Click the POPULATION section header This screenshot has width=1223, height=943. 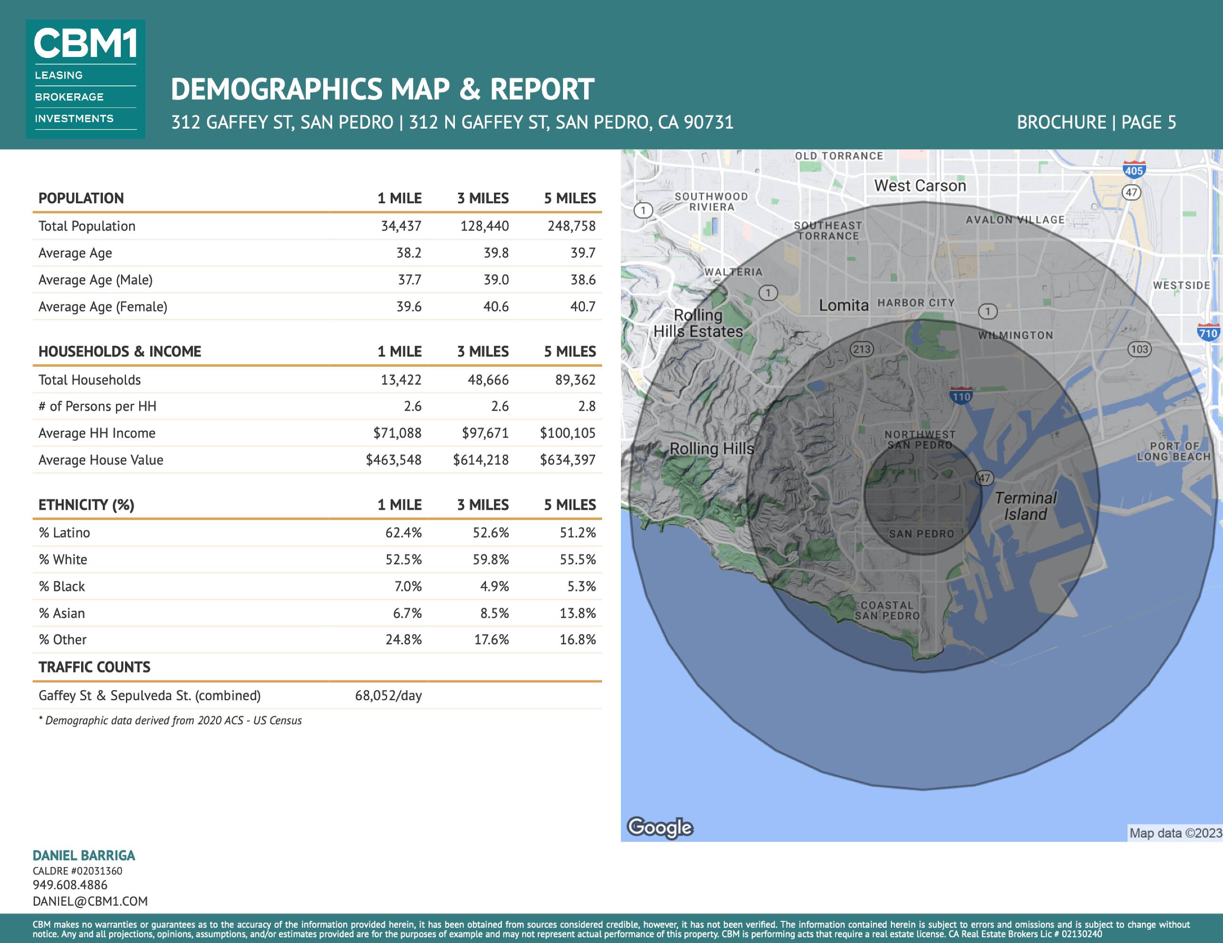point(81,198)
